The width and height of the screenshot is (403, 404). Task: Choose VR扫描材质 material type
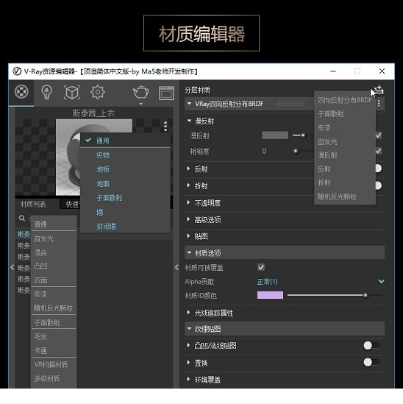(x=51, y=364)
